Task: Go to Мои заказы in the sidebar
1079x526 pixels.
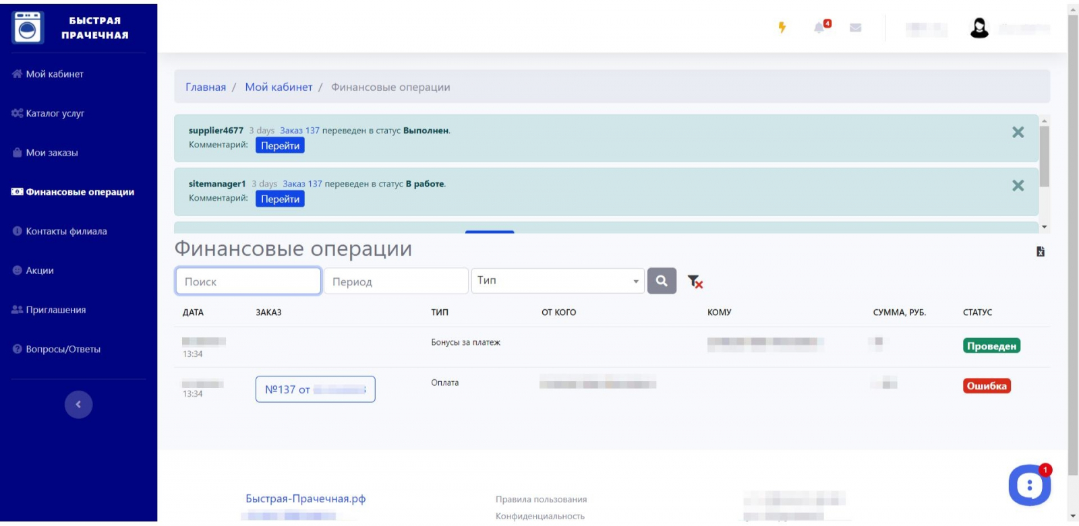Action: [45, 153]
